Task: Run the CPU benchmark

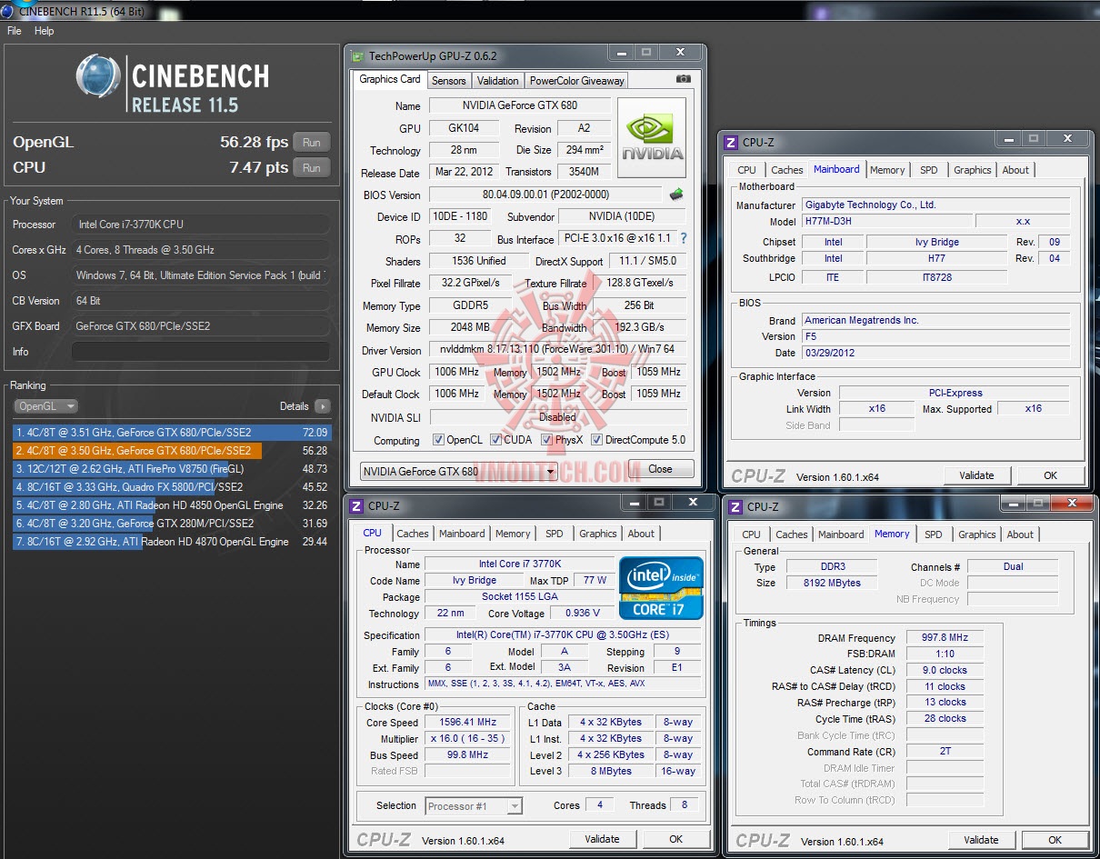Action: [312, 168]
